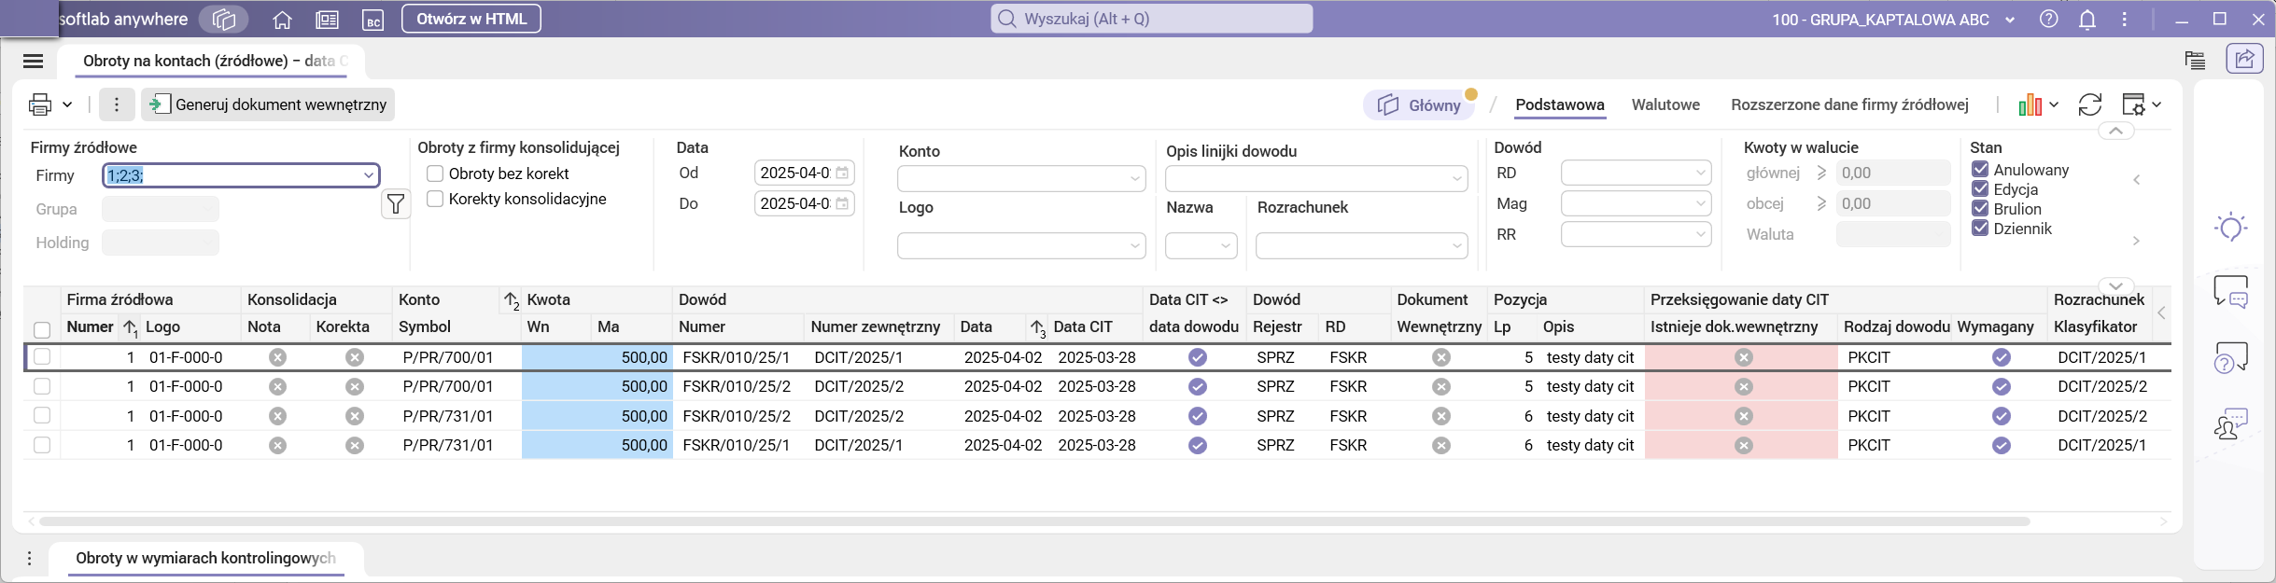Click the filter funnel icon
Screen dimensions: 2276x583
click(x=396, y=203)
